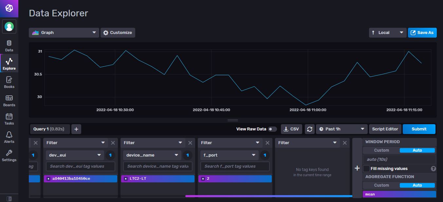Open the Graph visualization type dropdown
The height and width of the screenshot is (202, 443).
[64, 33]
